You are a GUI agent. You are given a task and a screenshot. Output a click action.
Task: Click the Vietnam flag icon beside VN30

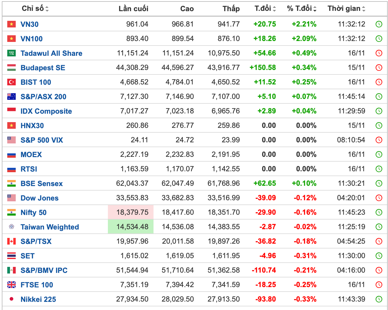pyautogui.click(x=11, y=24)
